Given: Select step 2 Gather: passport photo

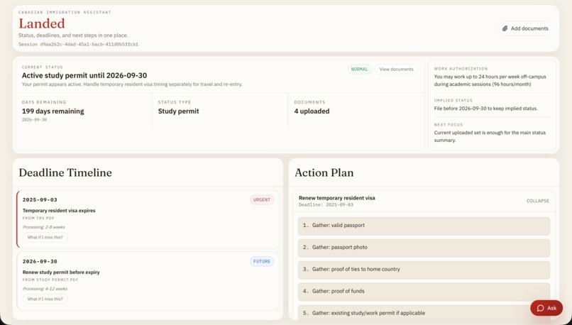Looking at the screenshot, I should click(x=424, y=248).
